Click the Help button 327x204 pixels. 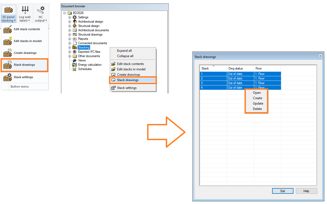tap(306, 191)
